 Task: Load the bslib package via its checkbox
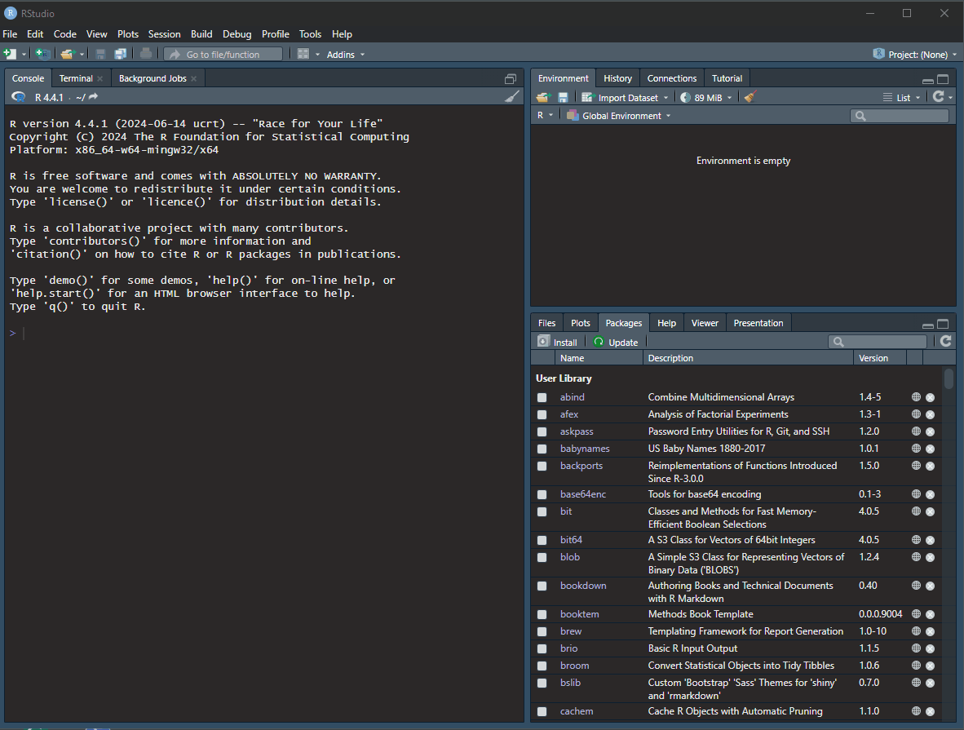click(542, 683)
